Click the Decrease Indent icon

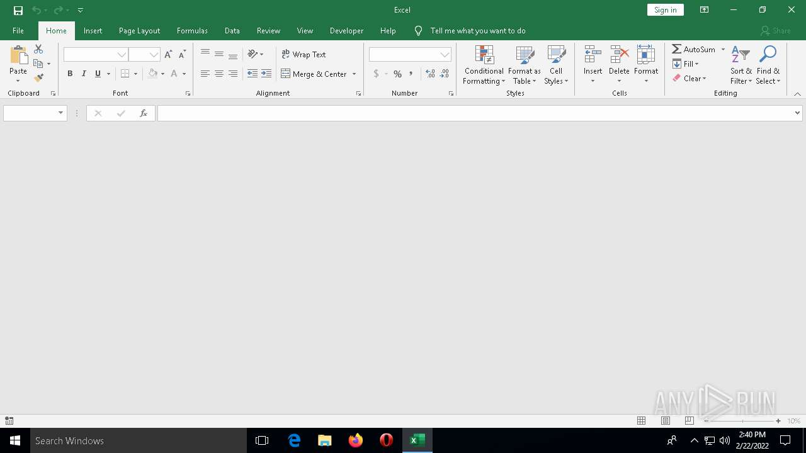point(253,74)
